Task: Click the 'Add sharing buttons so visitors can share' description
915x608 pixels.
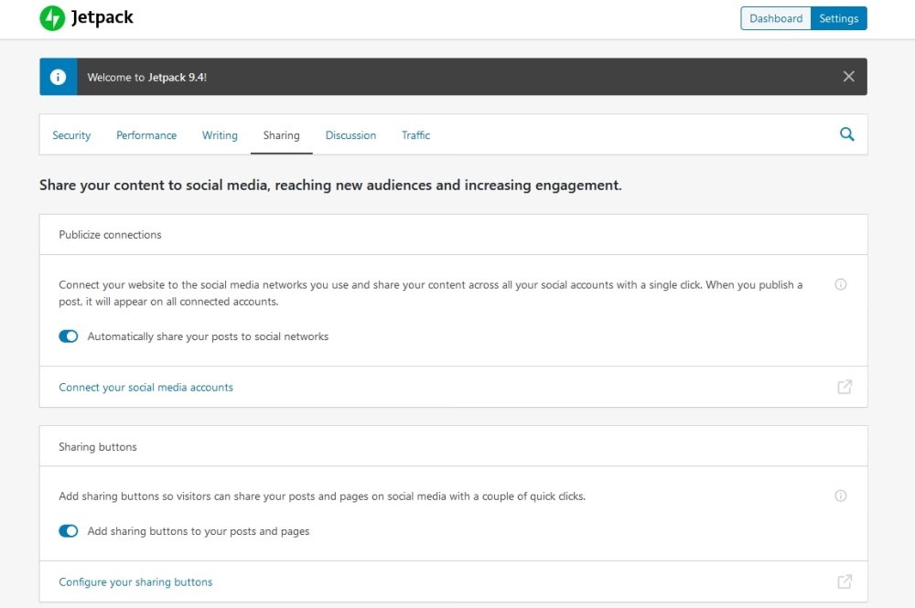Action: [322, 496]
